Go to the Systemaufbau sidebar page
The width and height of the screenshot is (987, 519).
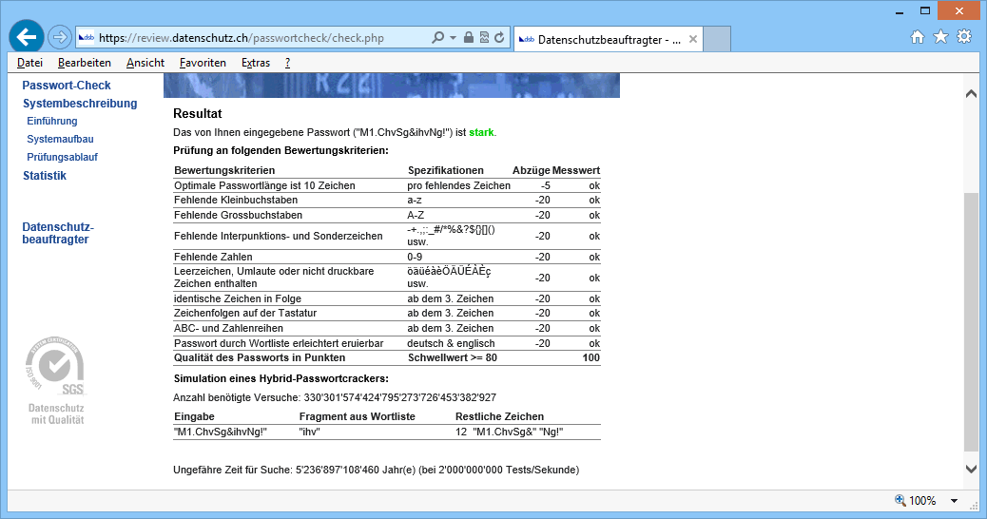click(60, 140)
